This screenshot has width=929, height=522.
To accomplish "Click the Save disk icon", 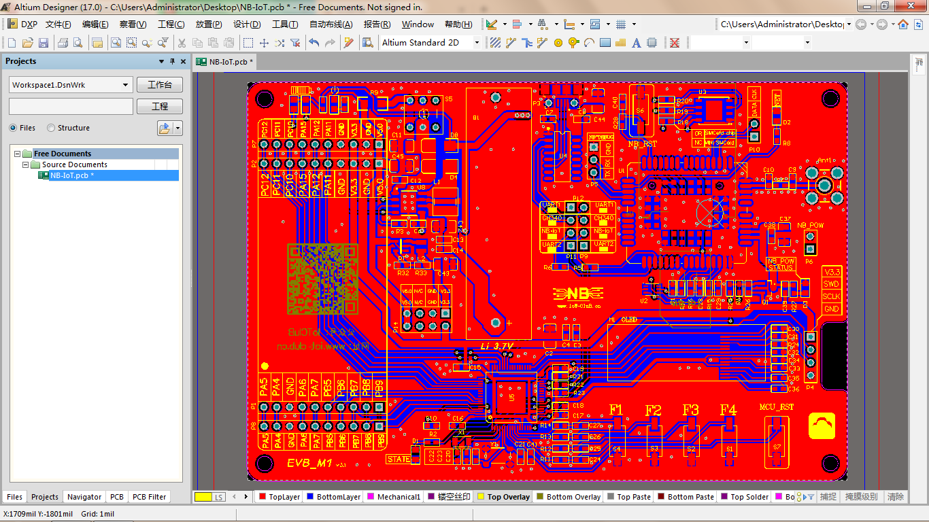I will click(x=44, y=43).
